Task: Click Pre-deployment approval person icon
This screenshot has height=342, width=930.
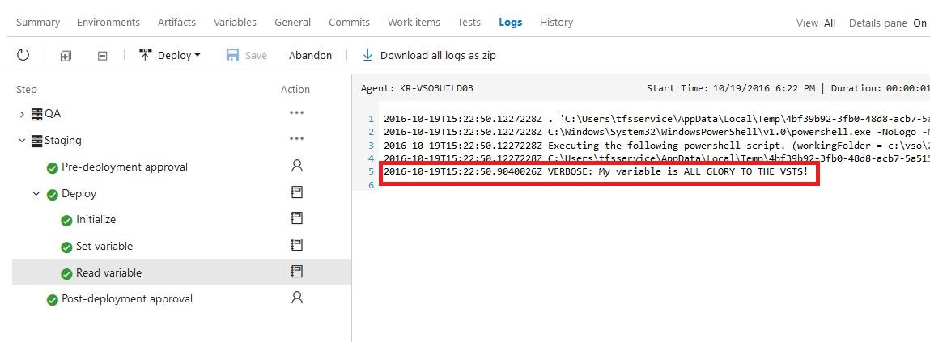Action: pyautogui.click(x=297, y=166)
